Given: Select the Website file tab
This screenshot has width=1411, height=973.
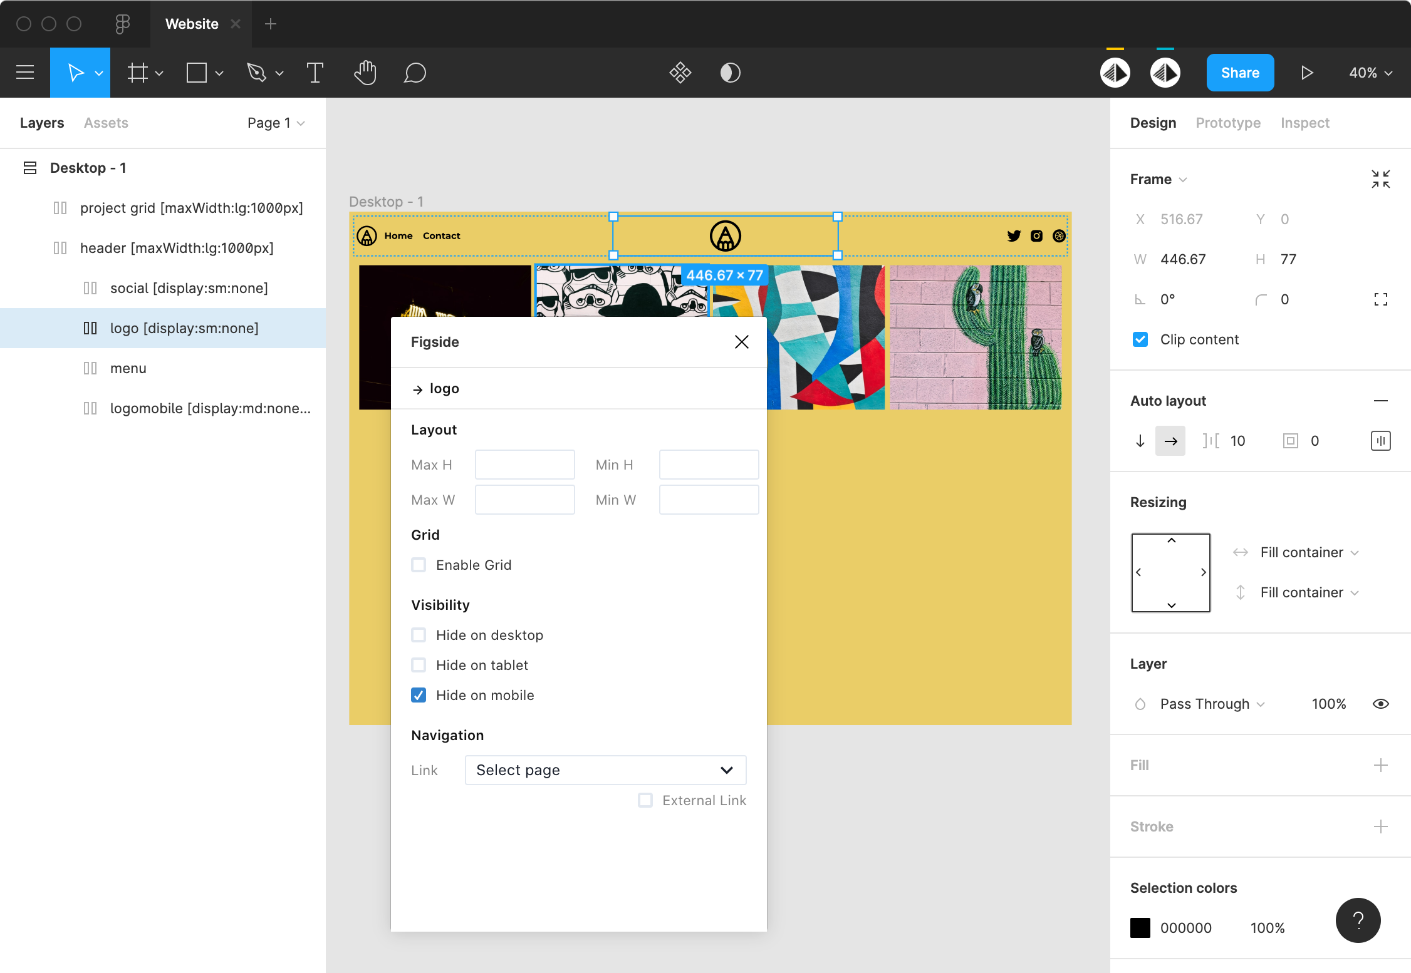Looking at the screenshot, I should 192,24.
